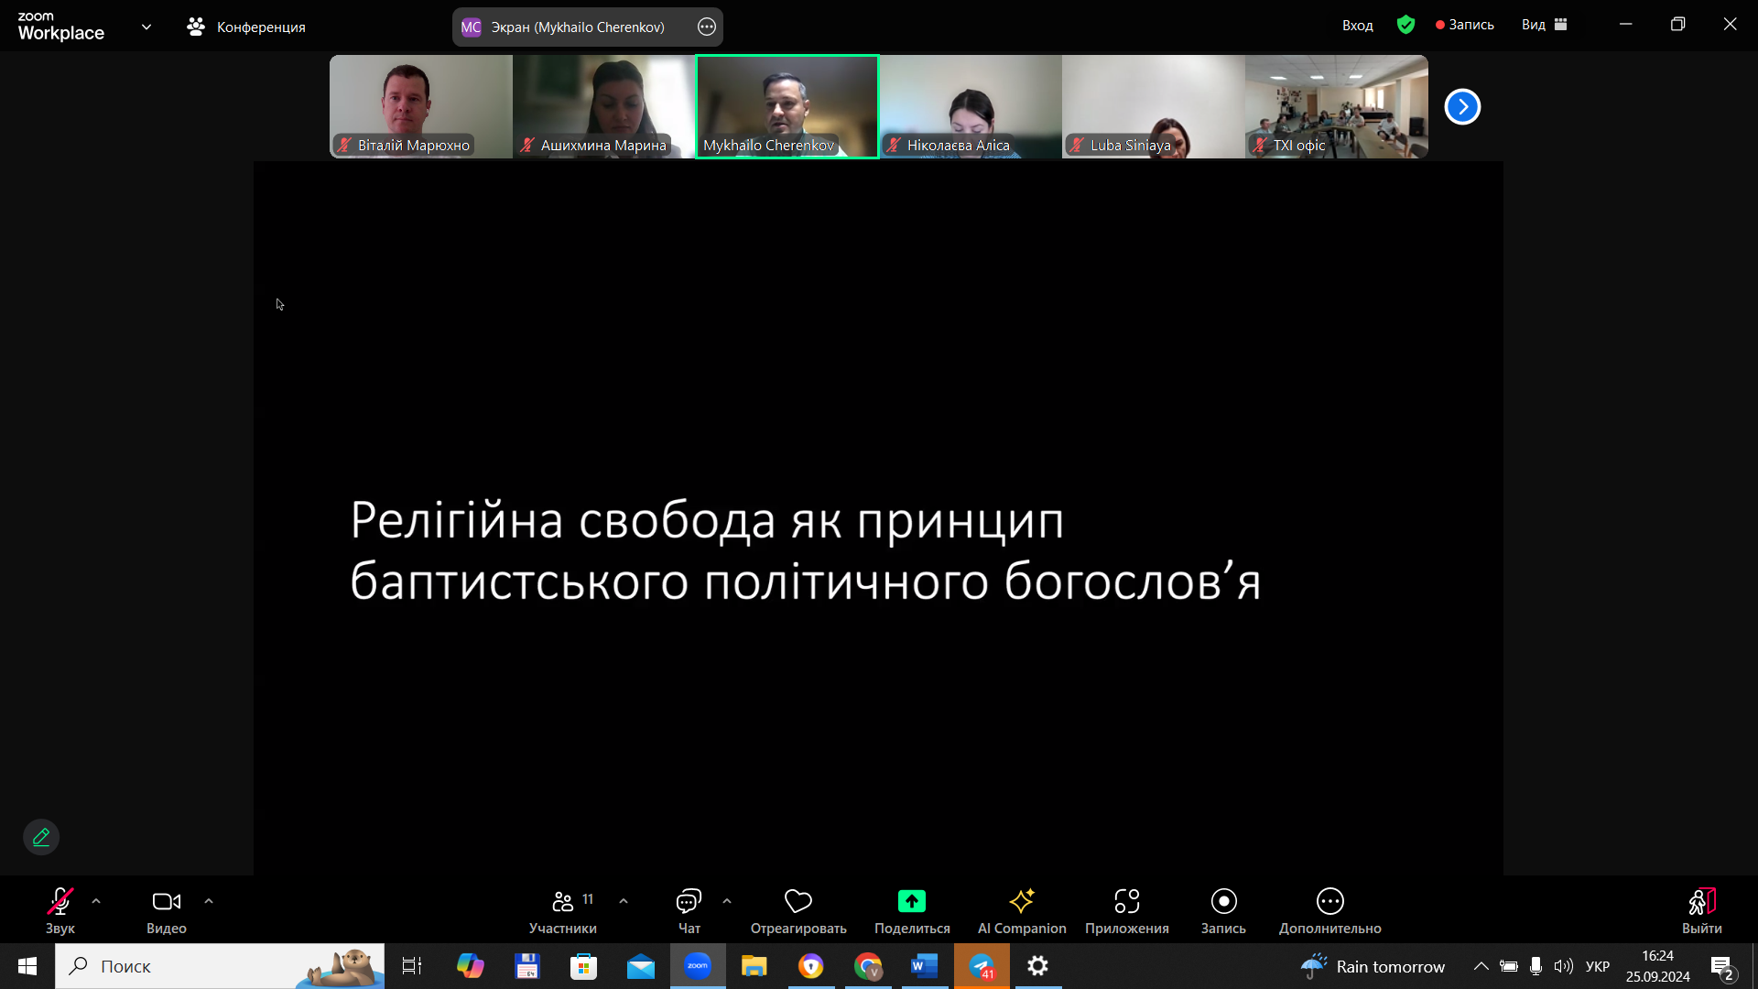Open Zoom Workplace dropdown chevron
Screen dimensions: 1758x989
146,27
